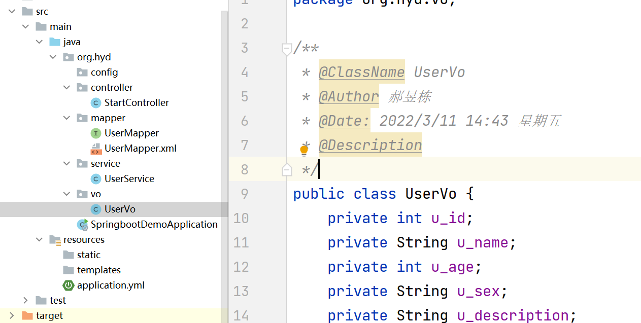Click the config package icon

coord(82,72)
